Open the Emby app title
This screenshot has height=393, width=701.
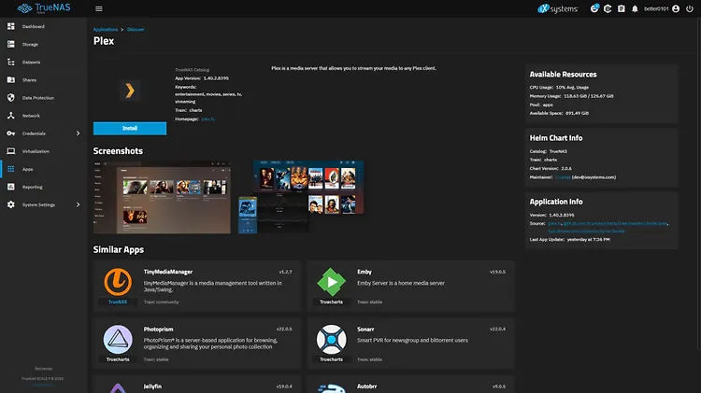point(365,272)
